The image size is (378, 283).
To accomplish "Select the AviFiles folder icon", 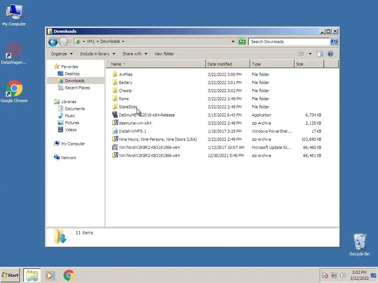I will 115,74.
